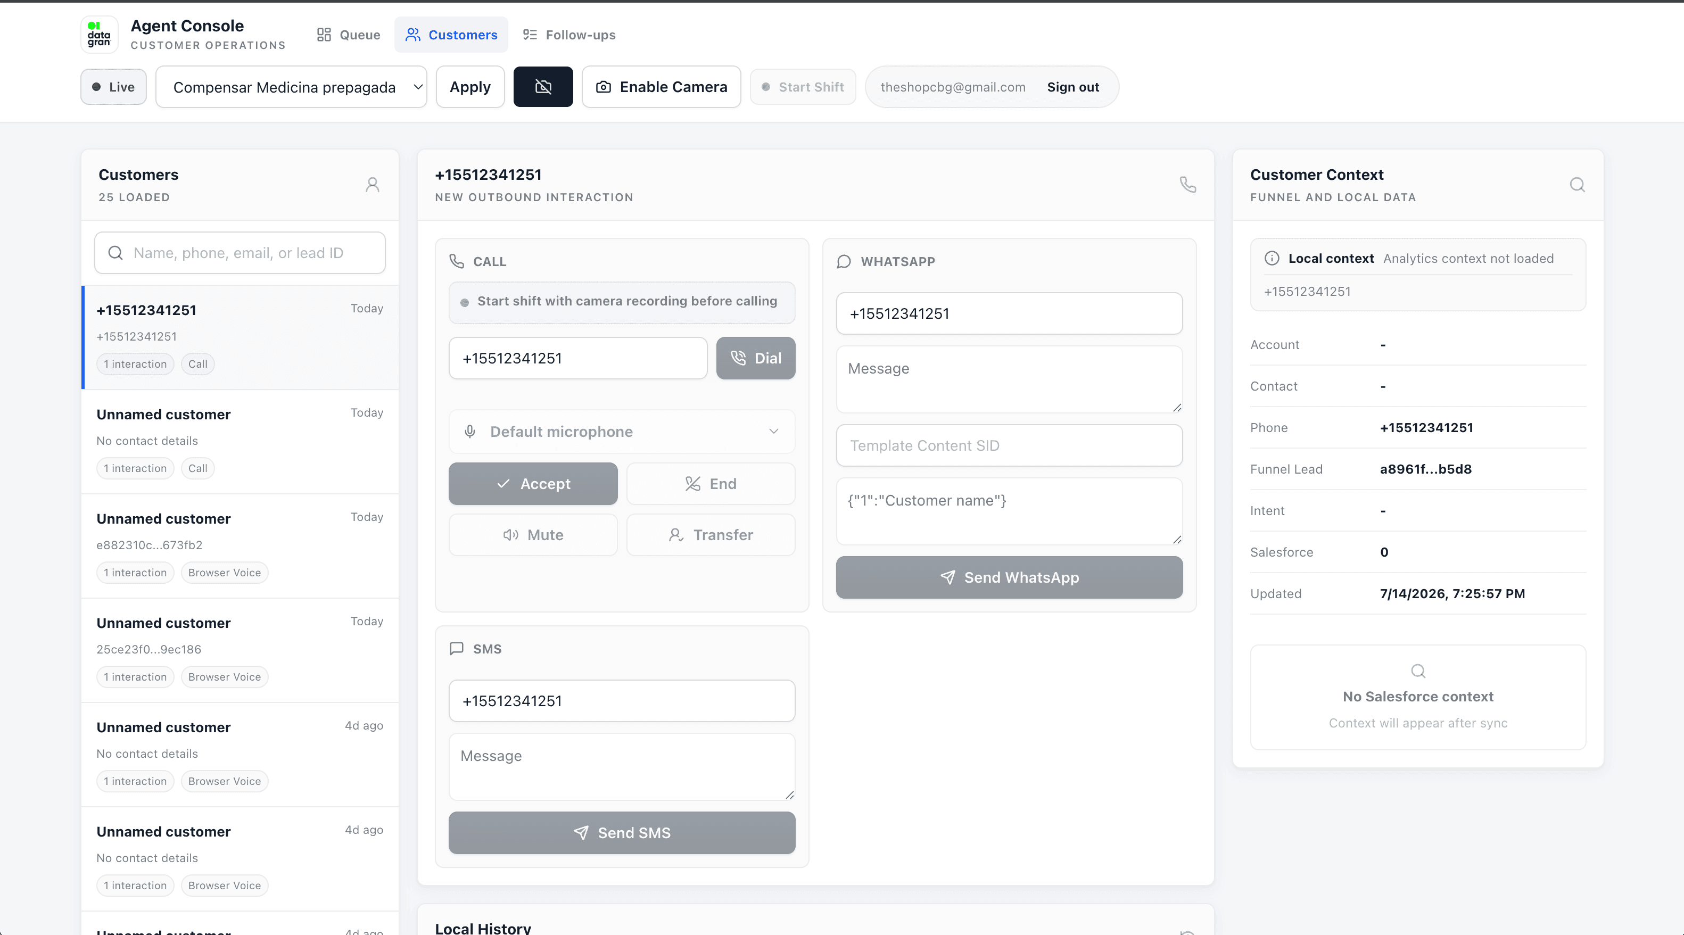Click the Local History heading

483,929
